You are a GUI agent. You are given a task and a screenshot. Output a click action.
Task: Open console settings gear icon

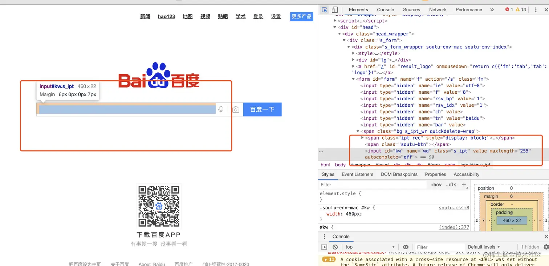(546, 247)
